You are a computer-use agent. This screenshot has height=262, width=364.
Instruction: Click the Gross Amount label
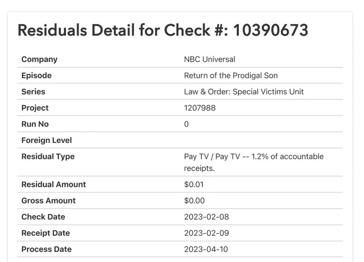coord(49,201)
